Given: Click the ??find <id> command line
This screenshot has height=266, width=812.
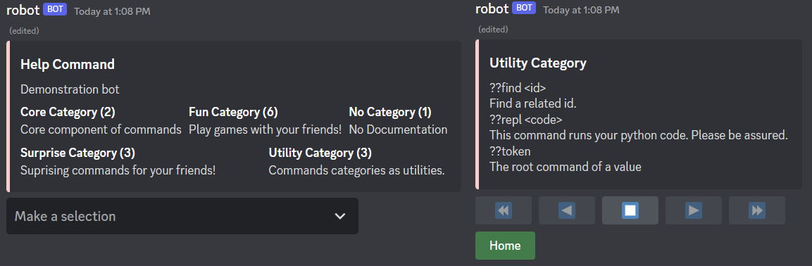Looking at the screenshot, I should (518, 88).
